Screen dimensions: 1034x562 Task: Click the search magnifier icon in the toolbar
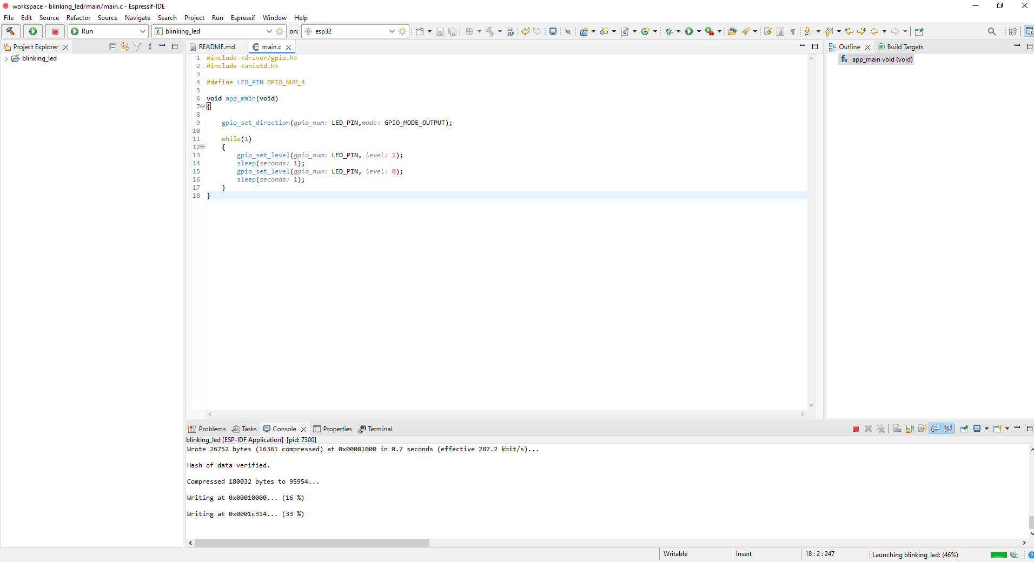pyautogui.click(x=991, y=31)
